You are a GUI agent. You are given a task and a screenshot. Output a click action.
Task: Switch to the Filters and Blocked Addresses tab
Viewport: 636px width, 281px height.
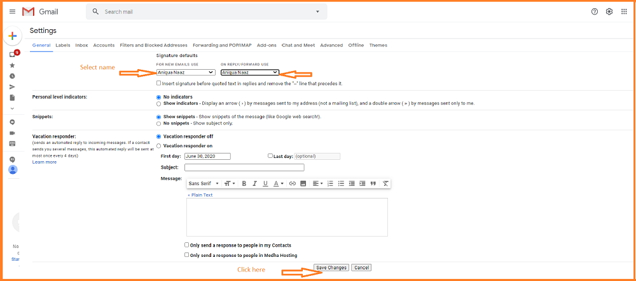(x=153, y=45)
